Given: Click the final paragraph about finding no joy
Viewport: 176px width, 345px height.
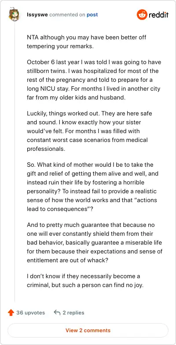Looking at the screenshot, I should (85, 281).
